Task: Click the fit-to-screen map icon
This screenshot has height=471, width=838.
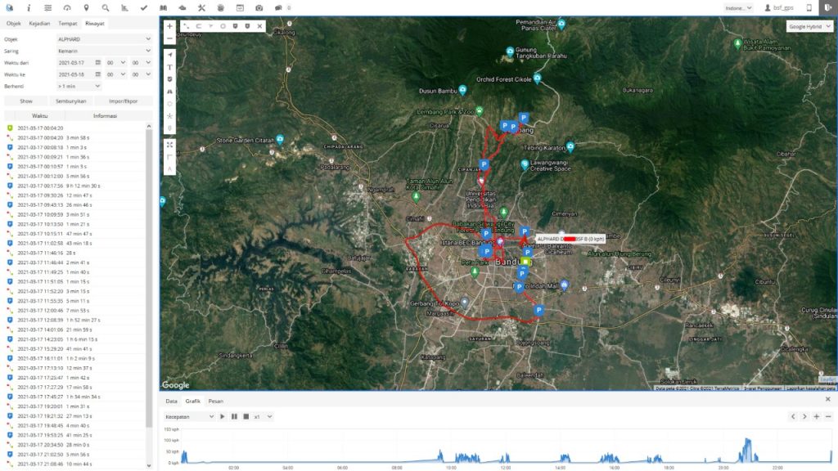Action: 169,145
